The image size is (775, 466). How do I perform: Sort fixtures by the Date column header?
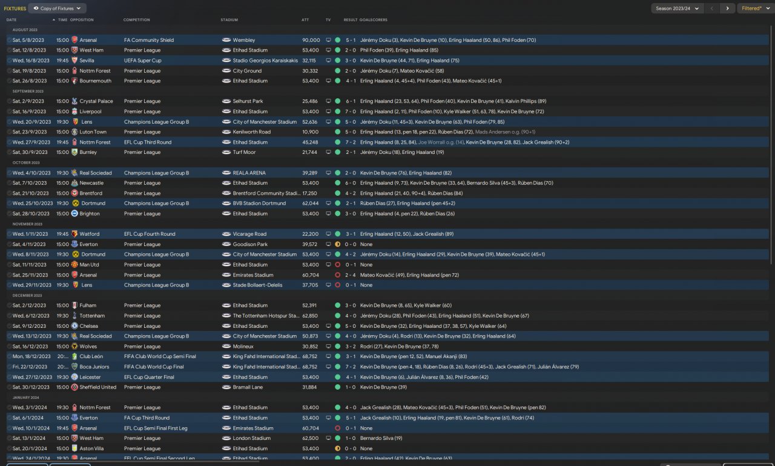coord(12,20)
